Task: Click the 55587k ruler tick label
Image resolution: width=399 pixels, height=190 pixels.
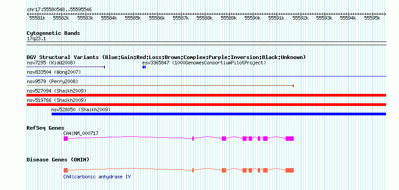Action: pos(181,18)
